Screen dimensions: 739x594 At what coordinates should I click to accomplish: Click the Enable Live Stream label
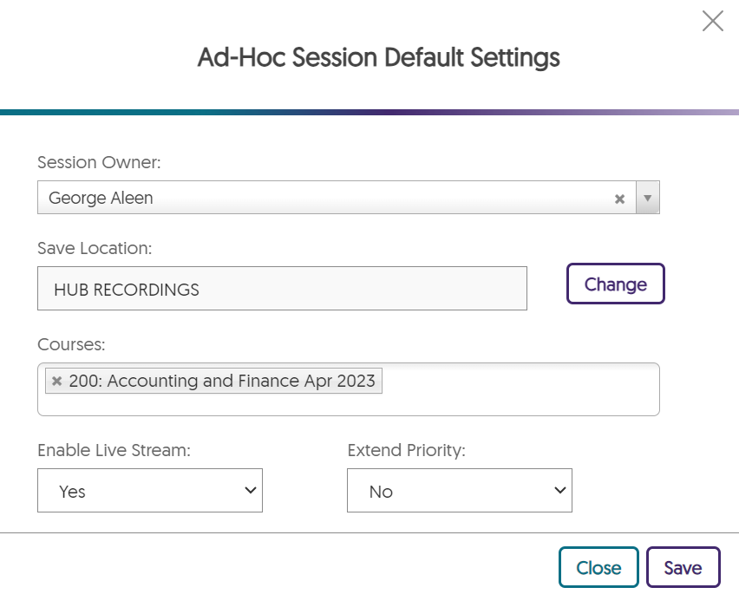pos(114,450)
